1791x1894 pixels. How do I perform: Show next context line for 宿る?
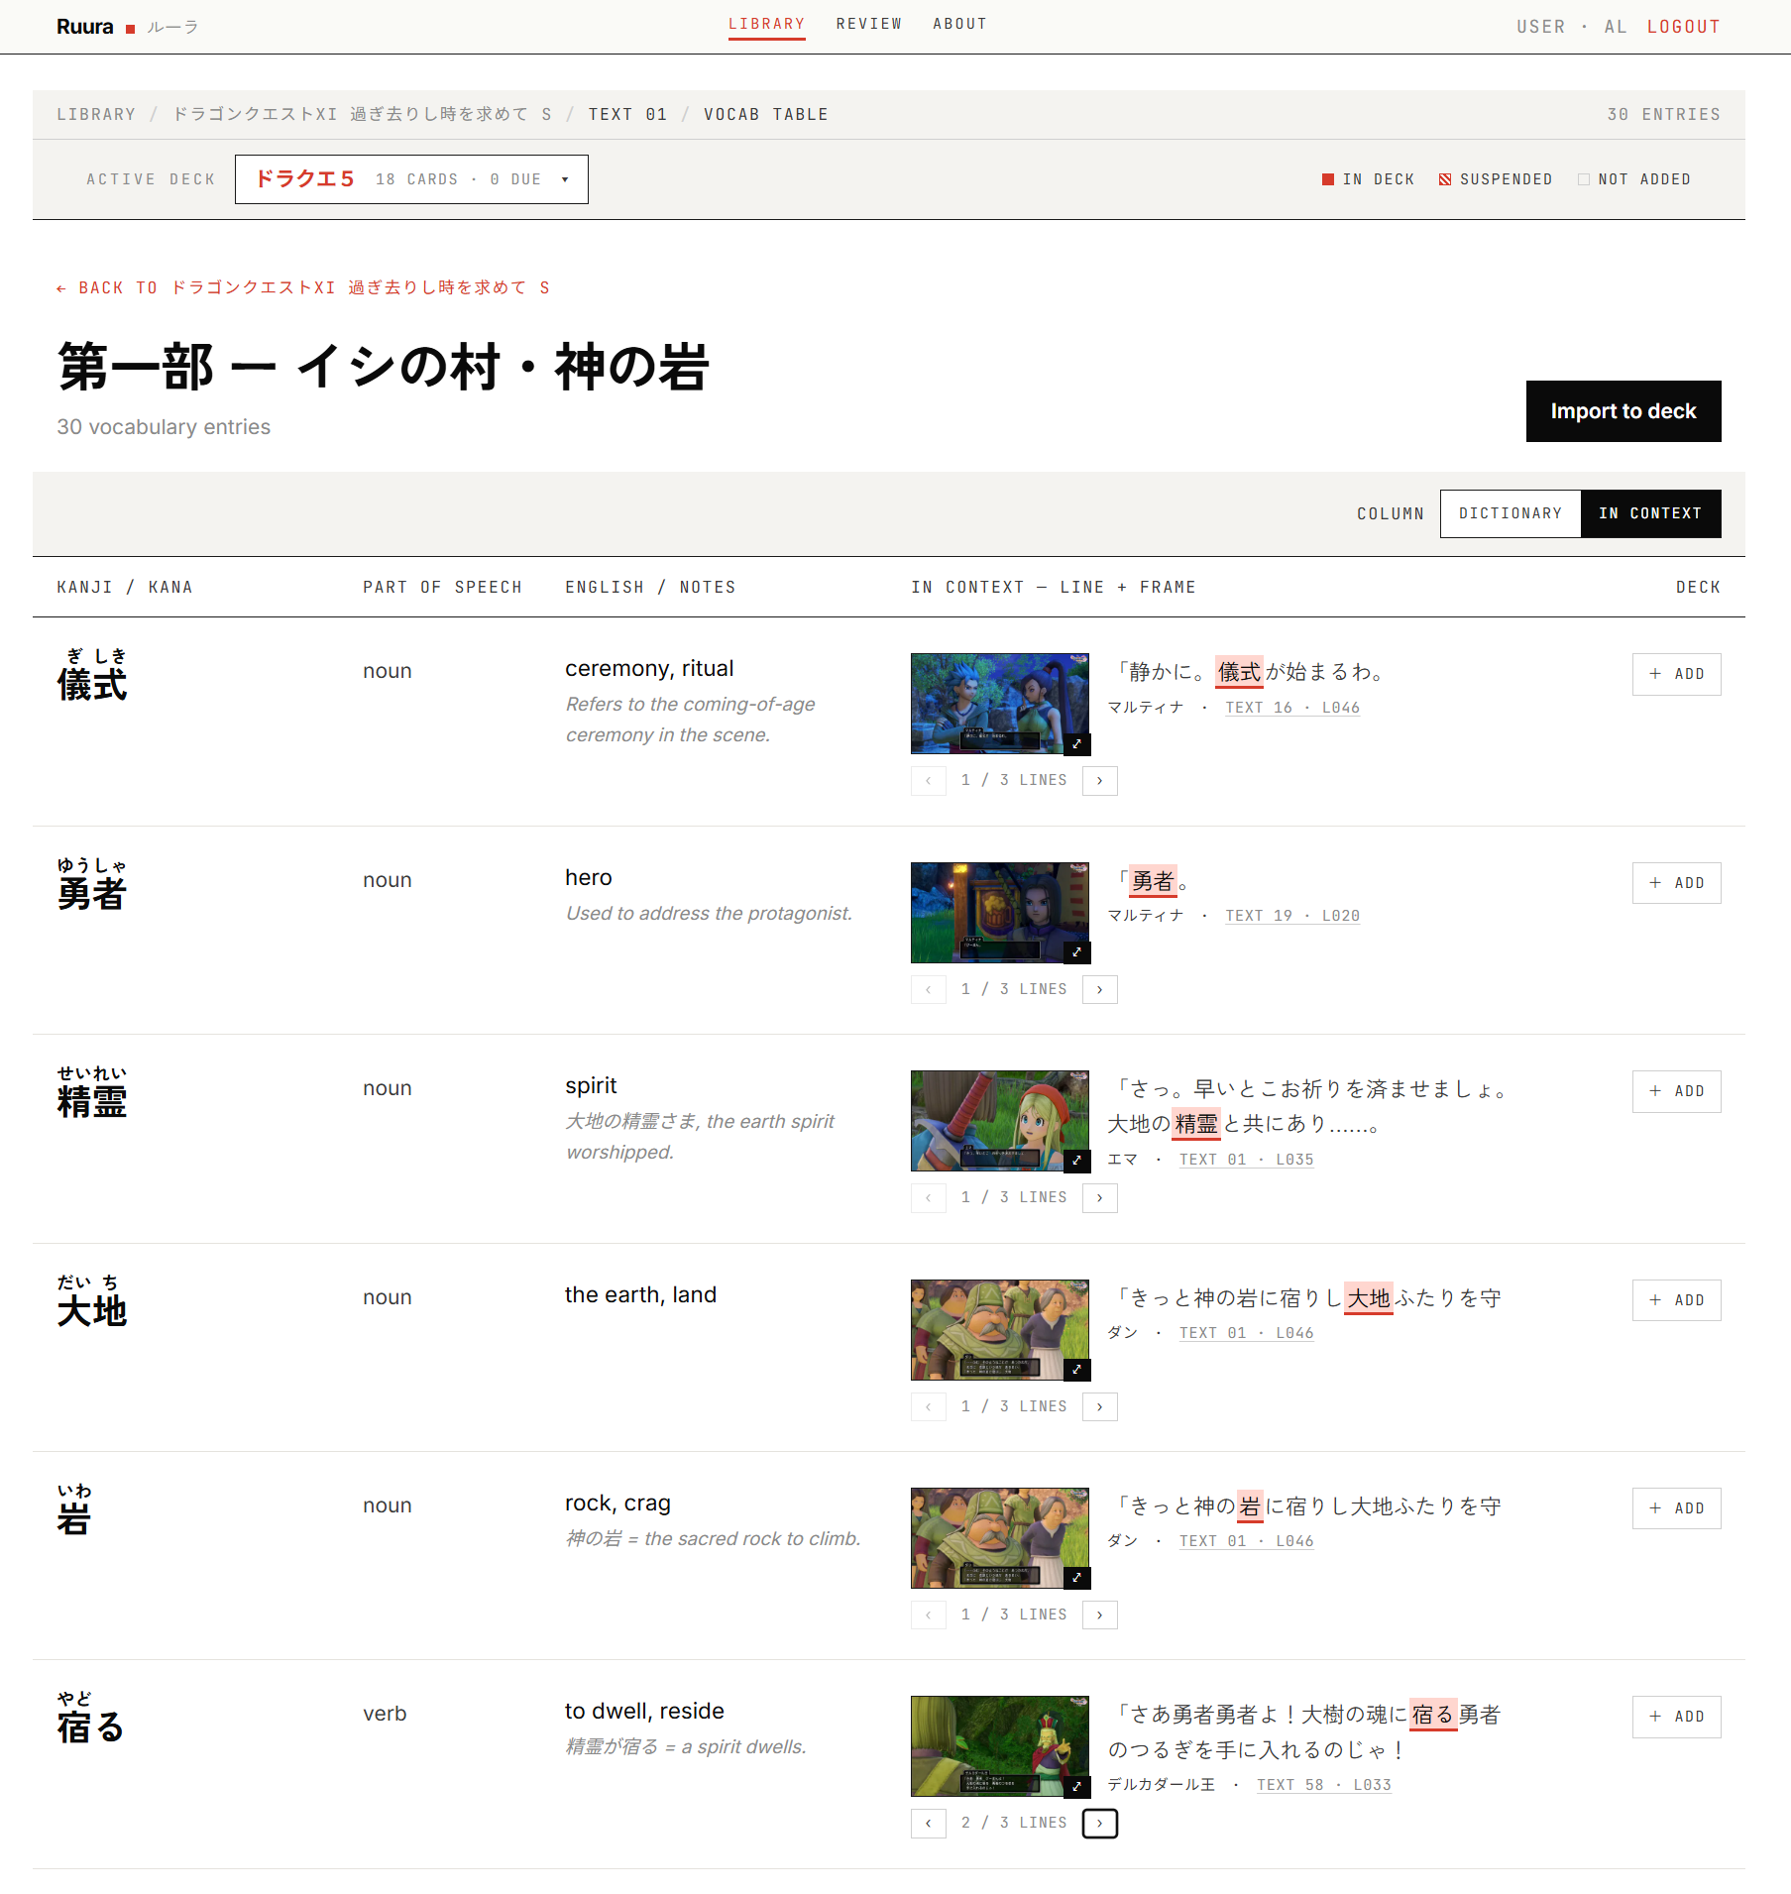click(1099, 1824)
